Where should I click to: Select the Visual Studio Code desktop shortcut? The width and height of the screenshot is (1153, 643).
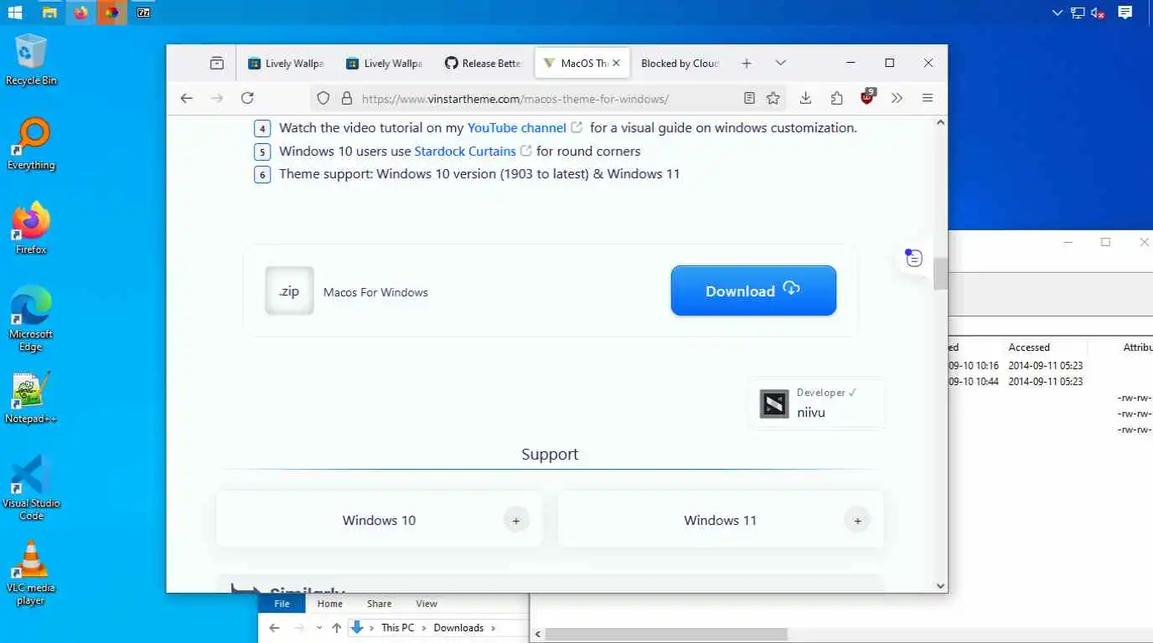[31, 488]
